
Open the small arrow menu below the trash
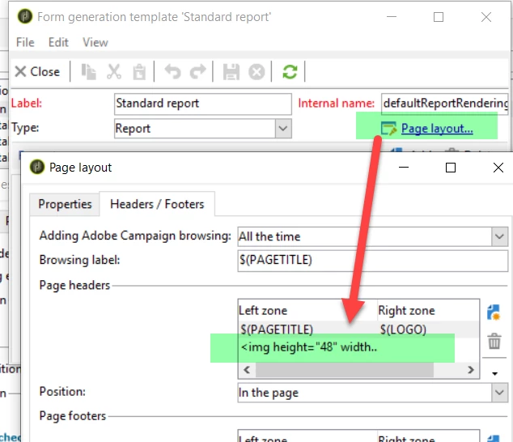point(494,373)
